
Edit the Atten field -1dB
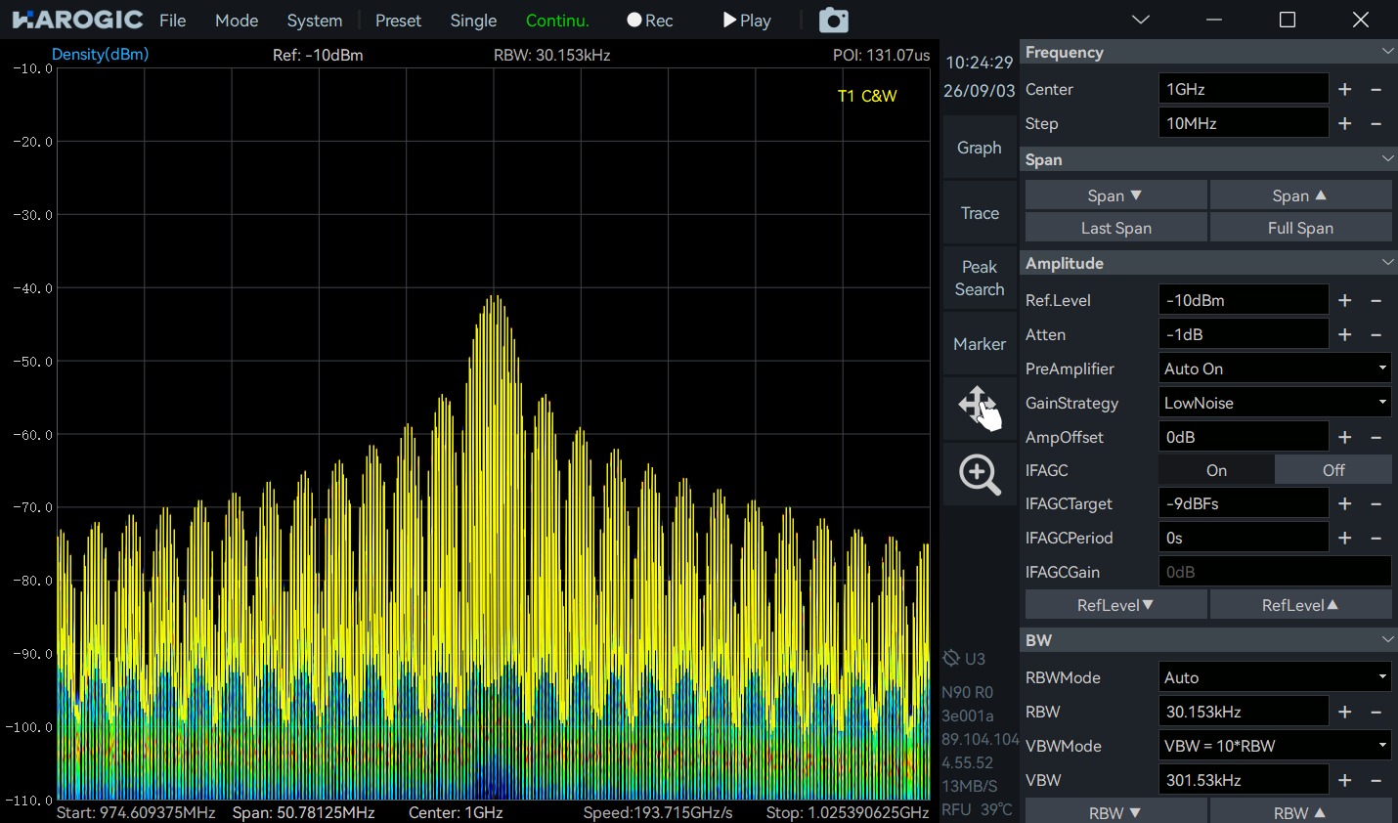pos(1244,334)
